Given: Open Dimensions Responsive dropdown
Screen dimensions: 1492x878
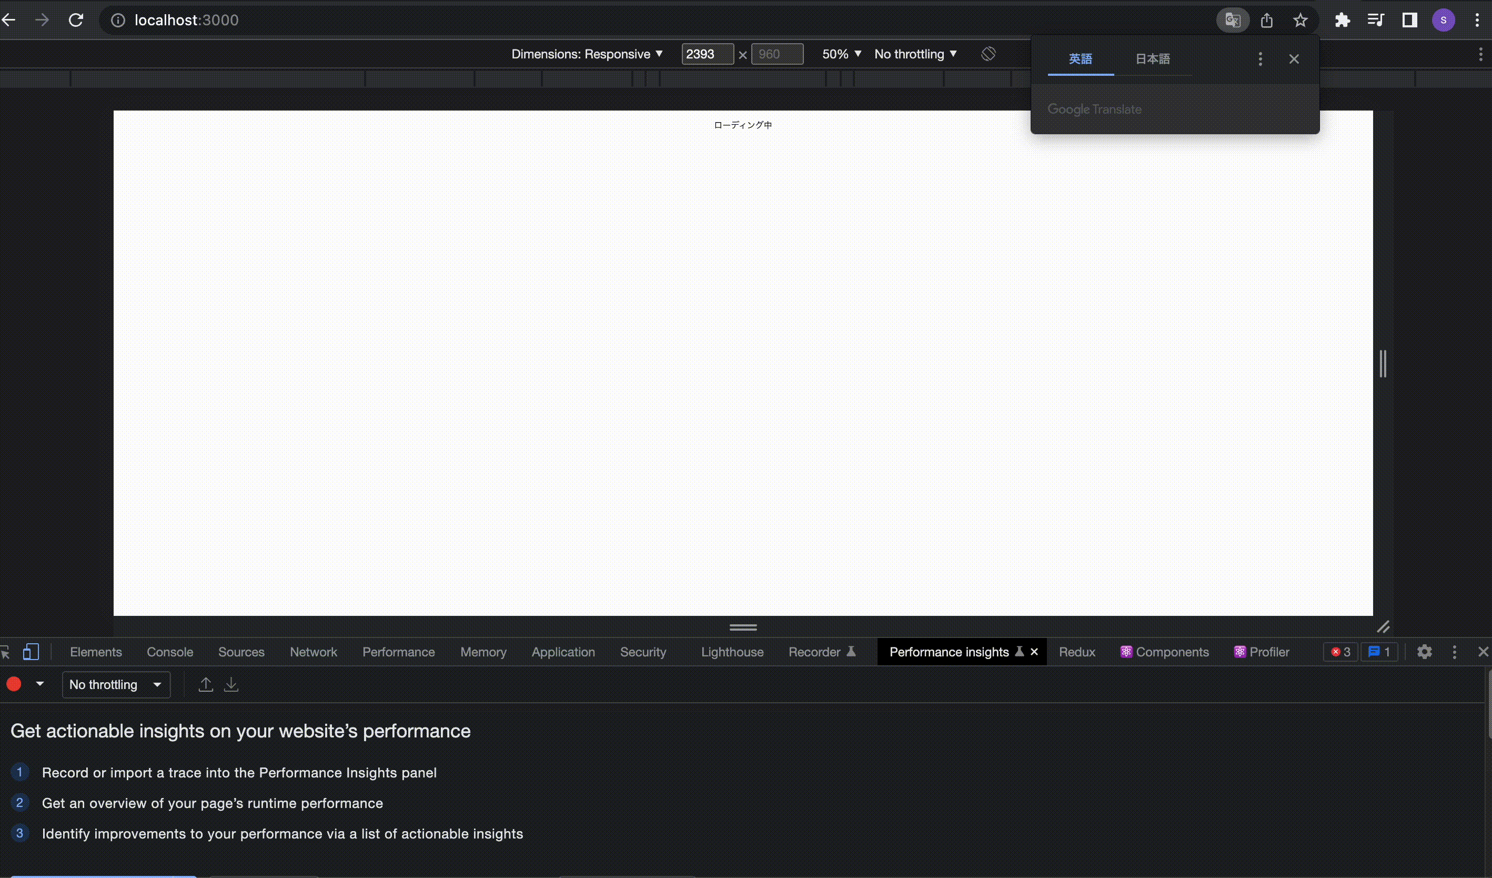Looking at the screenshot, I should 587,54.
